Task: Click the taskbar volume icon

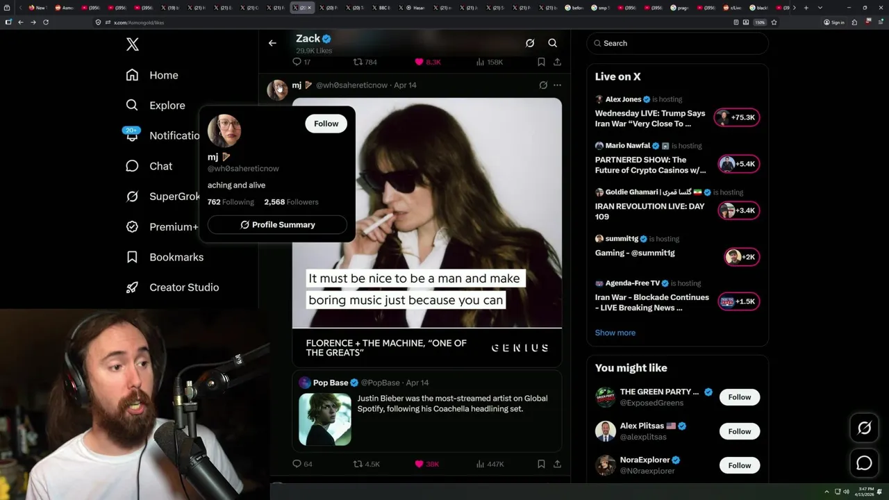Action: pyautogui.click(x=846, y=492)
